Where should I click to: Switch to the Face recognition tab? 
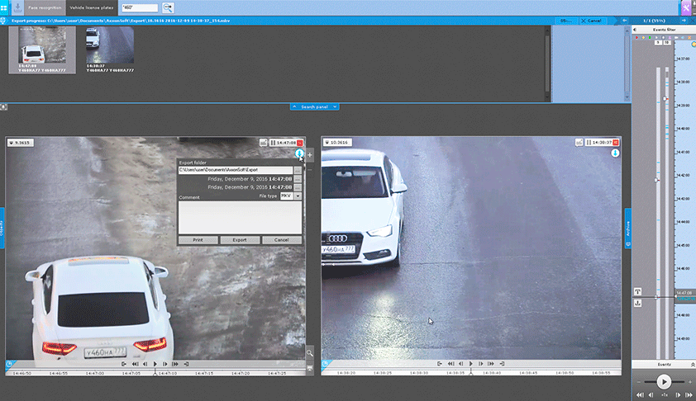pyautogui.click(x=45, y=7)
